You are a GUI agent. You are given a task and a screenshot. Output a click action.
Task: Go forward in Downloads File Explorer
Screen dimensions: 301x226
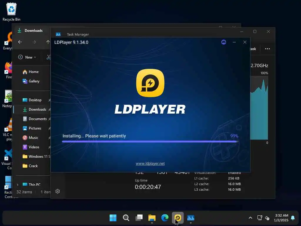point(34,42)
